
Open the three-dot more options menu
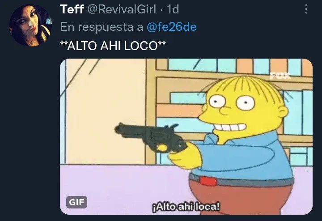306,9
